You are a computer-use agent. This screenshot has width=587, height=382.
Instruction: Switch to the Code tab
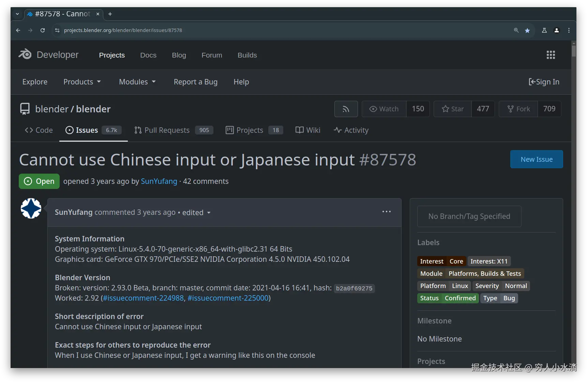[39, 130]
